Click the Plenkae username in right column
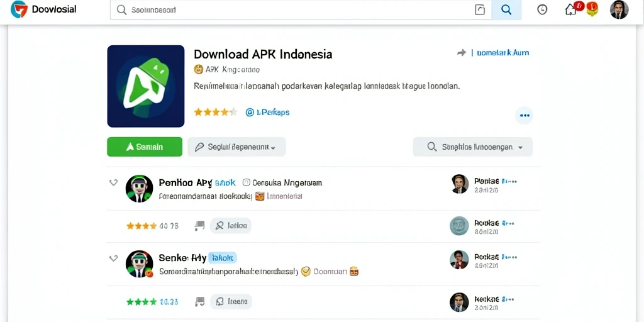The height and width of the screenshot is (322, 644). 486,180
